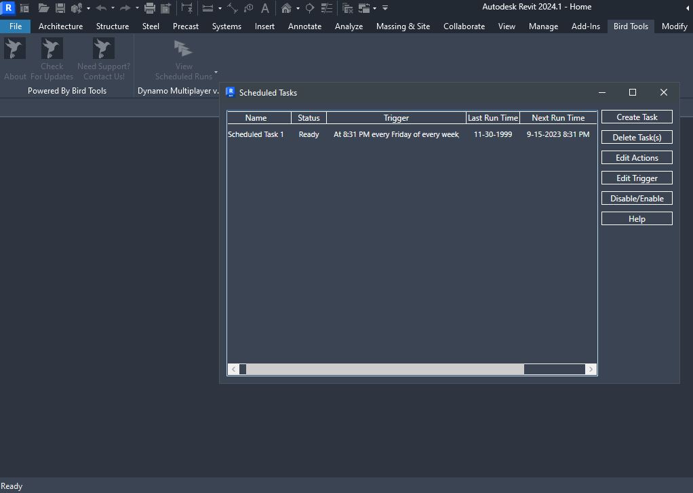Open the File menu tab
This screenshot has width=693, height=493.
16,26
